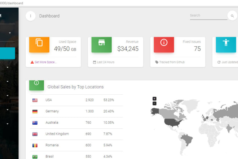Click the red warning triangle icon
The height and width of the screenshot is (159, 238).
[x=32, y=62]
